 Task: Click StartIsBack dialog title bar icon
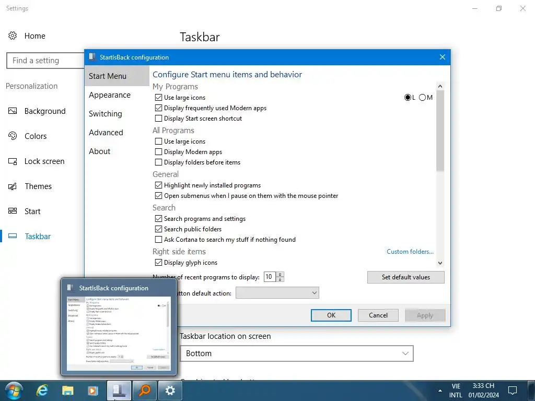92,57
